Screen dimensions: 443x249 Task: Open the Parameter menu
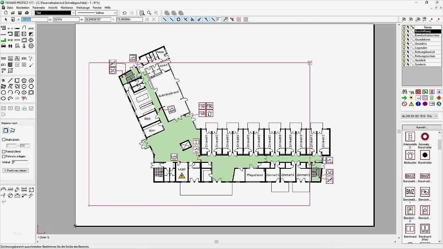[39, 7]
